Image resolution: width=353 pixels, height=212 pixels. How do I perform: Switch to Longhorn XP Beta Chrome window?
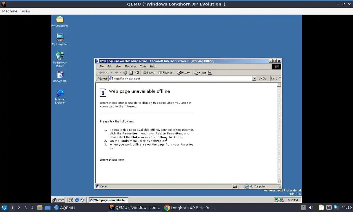[x=190, y=208]
